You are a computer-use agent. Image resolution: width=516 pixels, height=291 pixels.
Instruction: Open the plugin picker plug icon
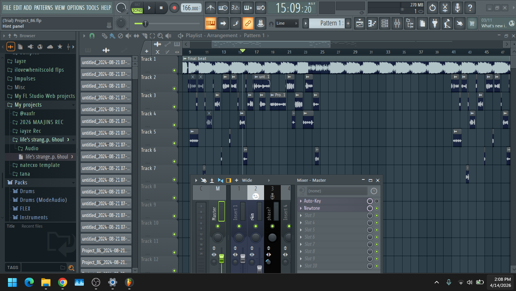pyautogui.click(x=434, y=24)
